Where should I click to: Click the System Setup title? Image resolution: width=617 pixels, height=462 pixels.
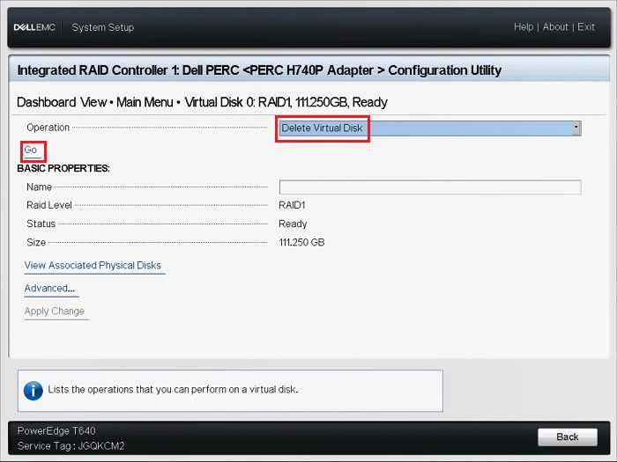pos(103,27)
